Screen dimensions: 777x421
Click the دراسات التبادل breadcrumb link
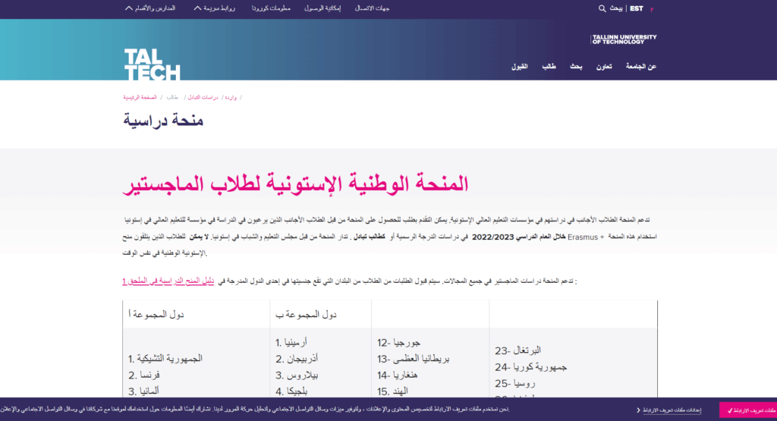(203, 98)
